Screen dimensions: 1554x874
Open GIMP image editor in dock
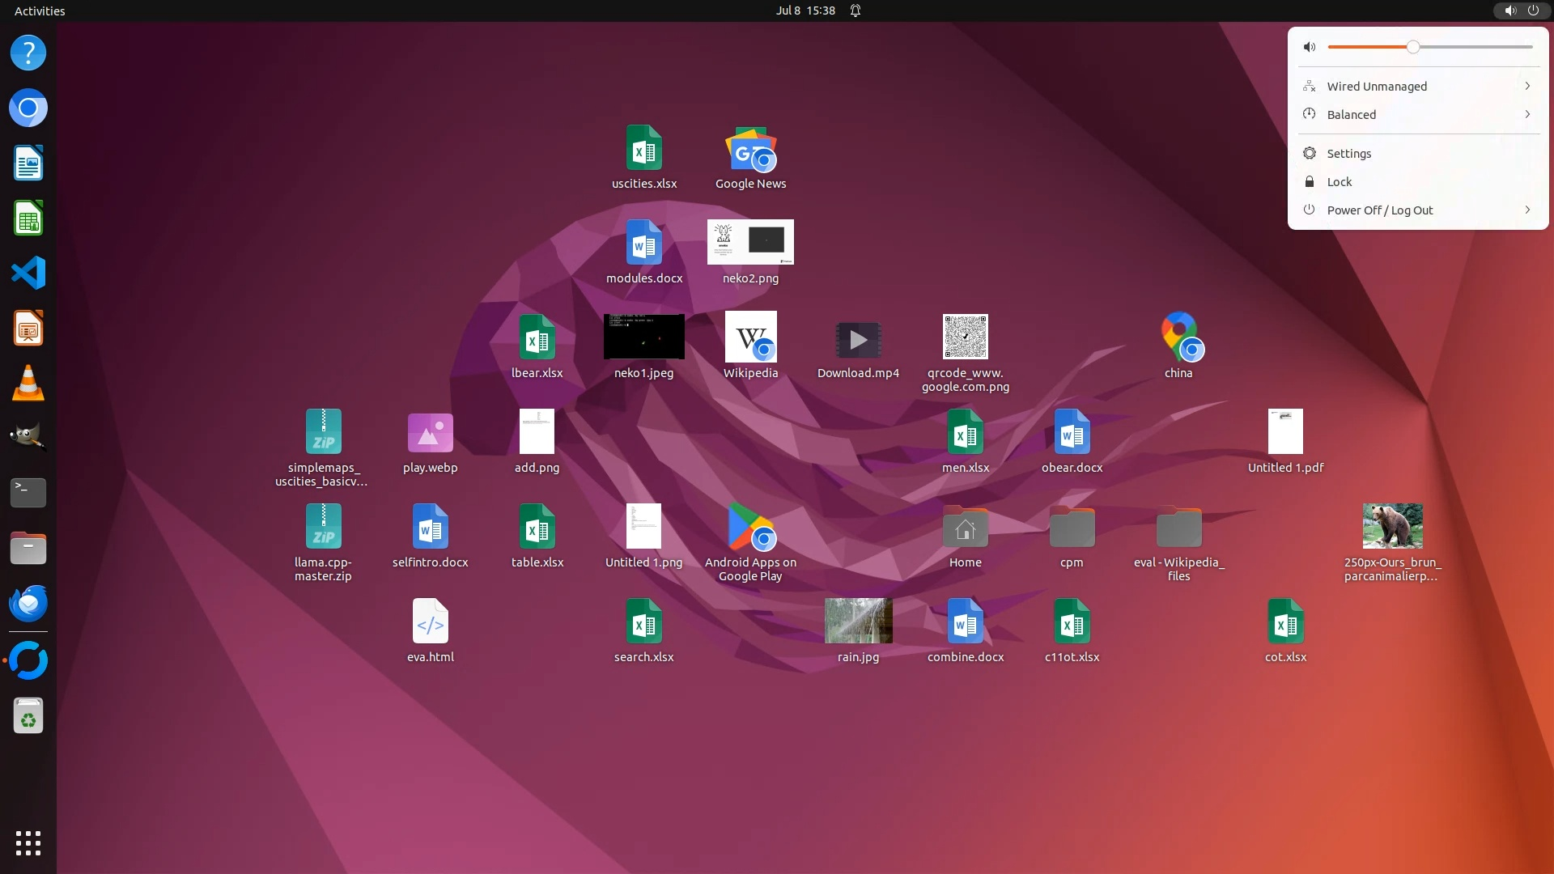(28, 437)
